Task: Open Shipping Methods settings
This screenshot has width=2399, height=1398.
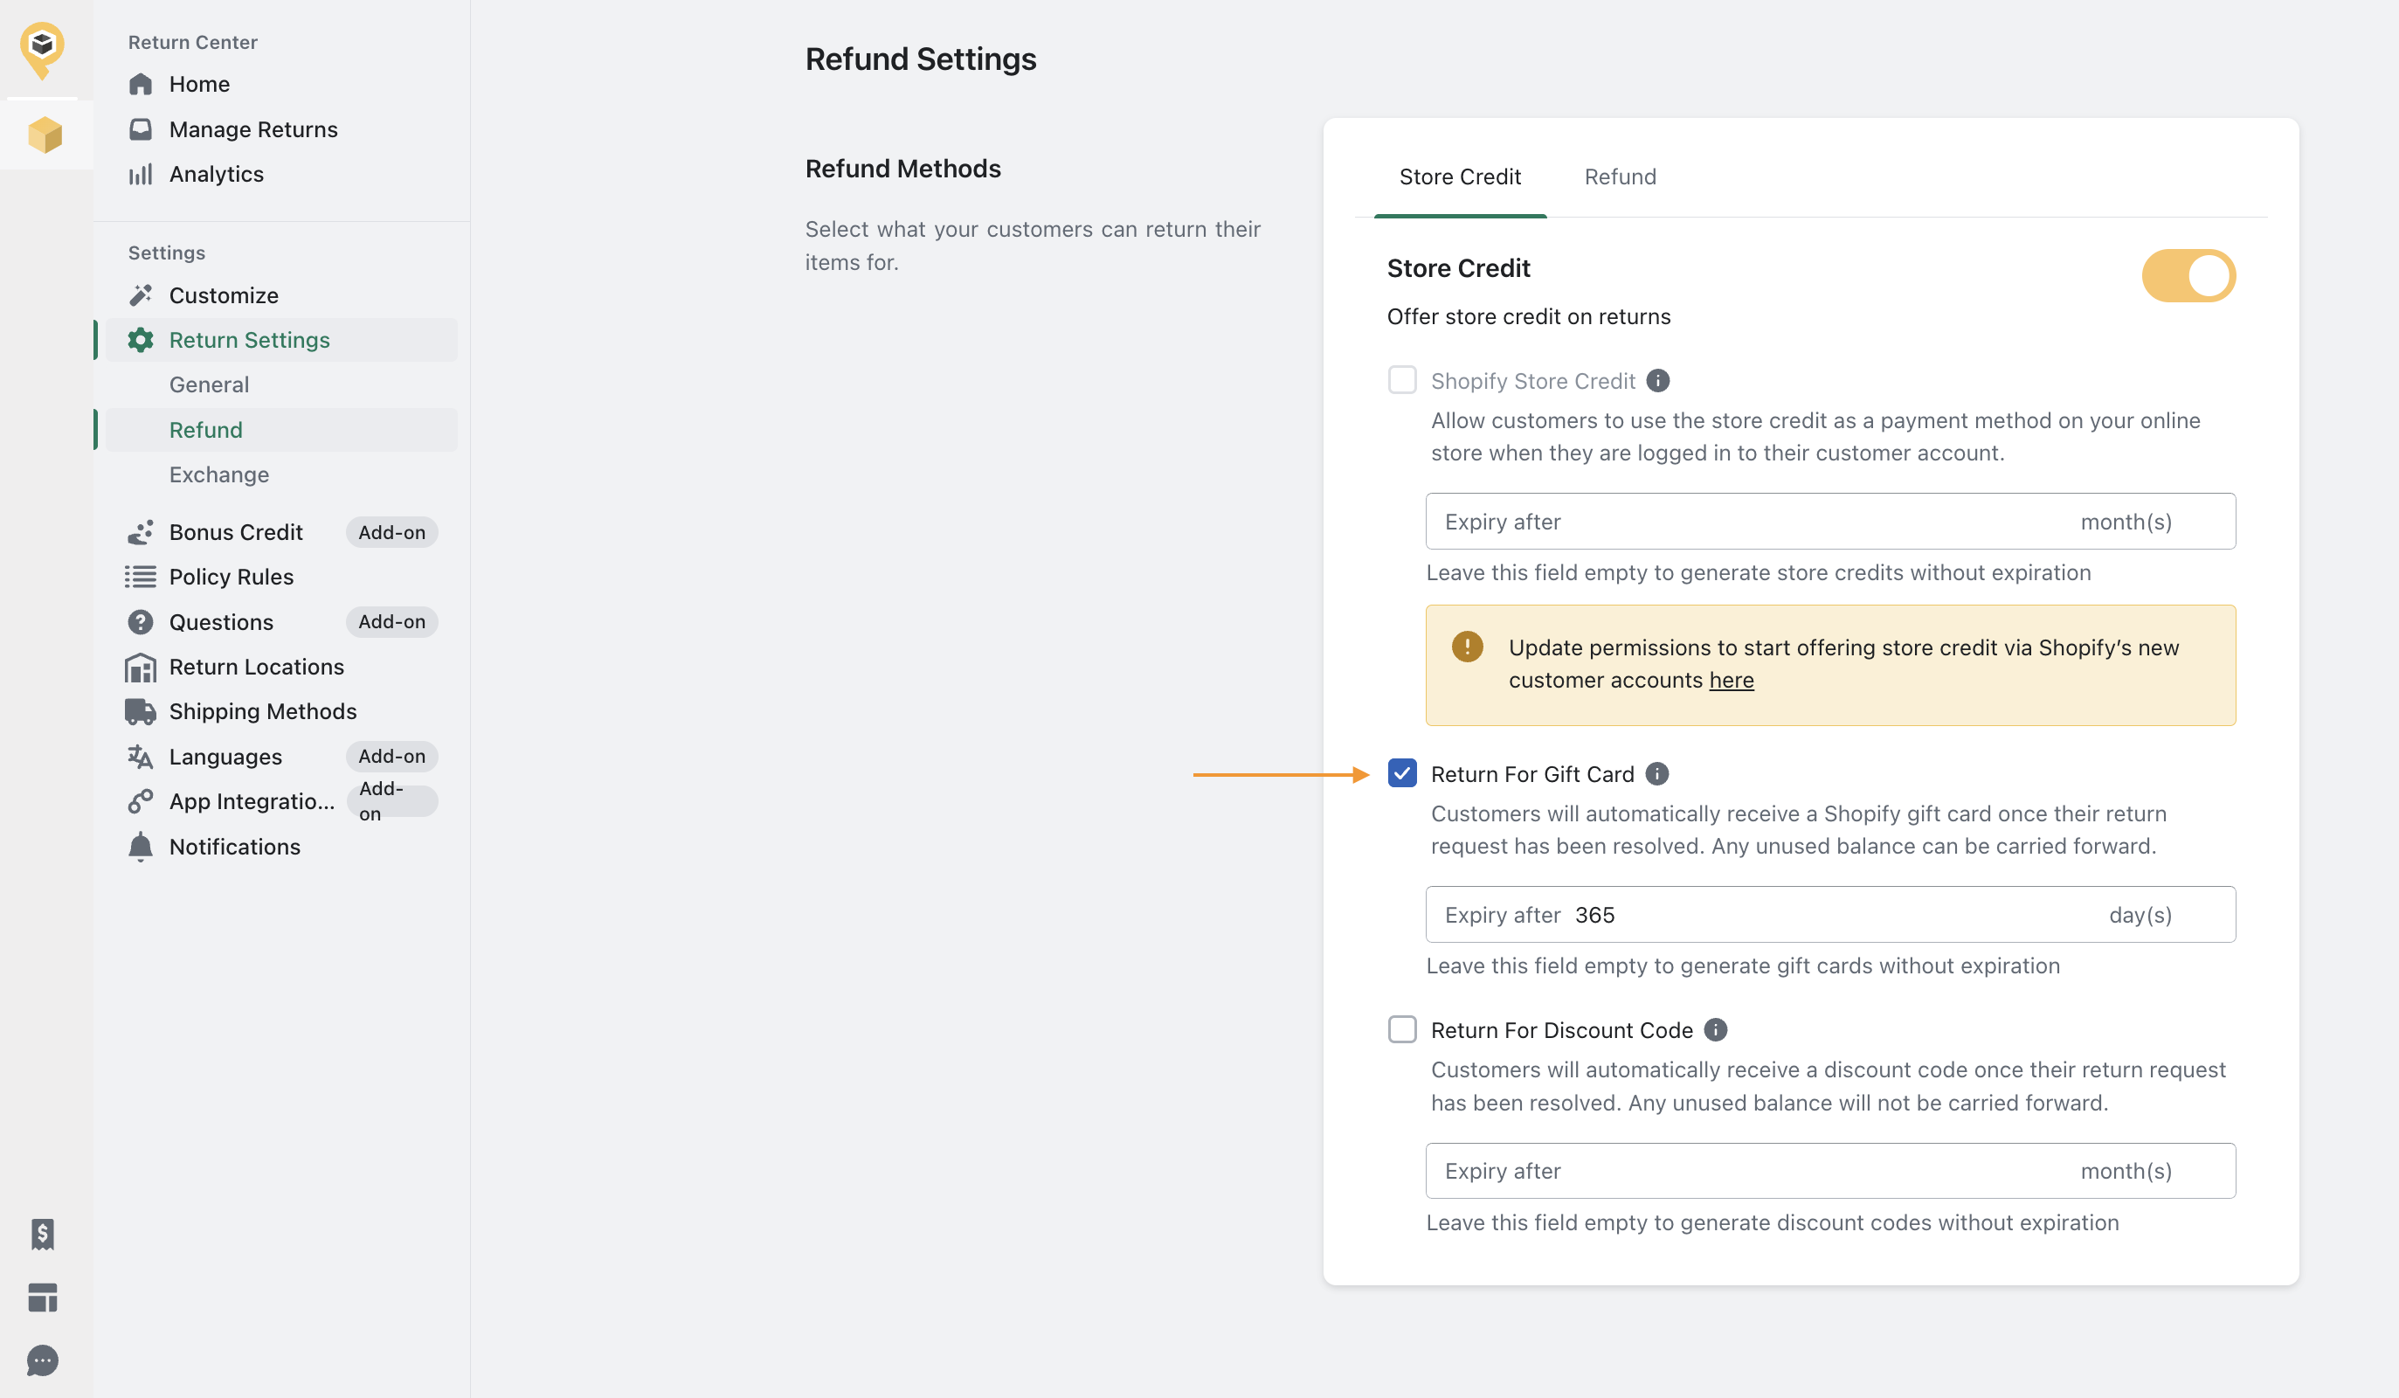Action: click(x=263, y=711)
